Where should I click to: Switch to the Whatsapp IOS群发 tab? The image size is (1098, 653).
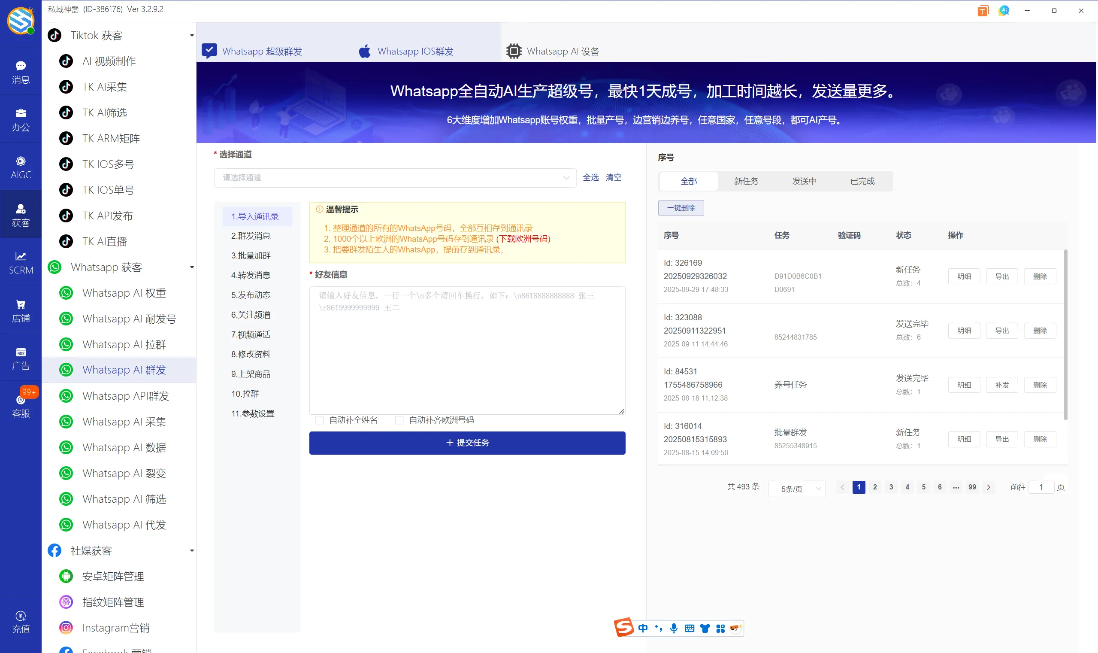point(415,51)
